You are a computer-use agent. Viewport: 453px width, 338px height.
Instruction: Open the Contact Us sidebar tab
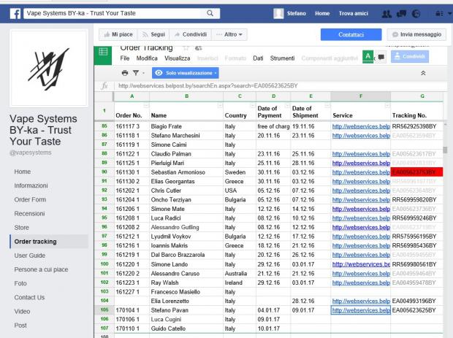click(x=29, y=297)
